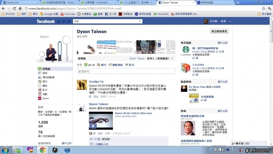Switch to the second Mobile01 browser tab

point(99,3)
